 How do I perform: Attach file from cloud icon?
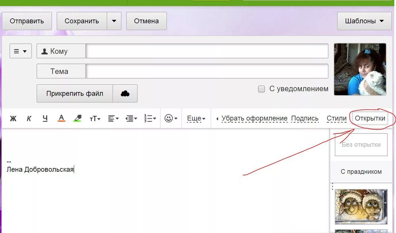pyautogui.click(x=125, y=93)
